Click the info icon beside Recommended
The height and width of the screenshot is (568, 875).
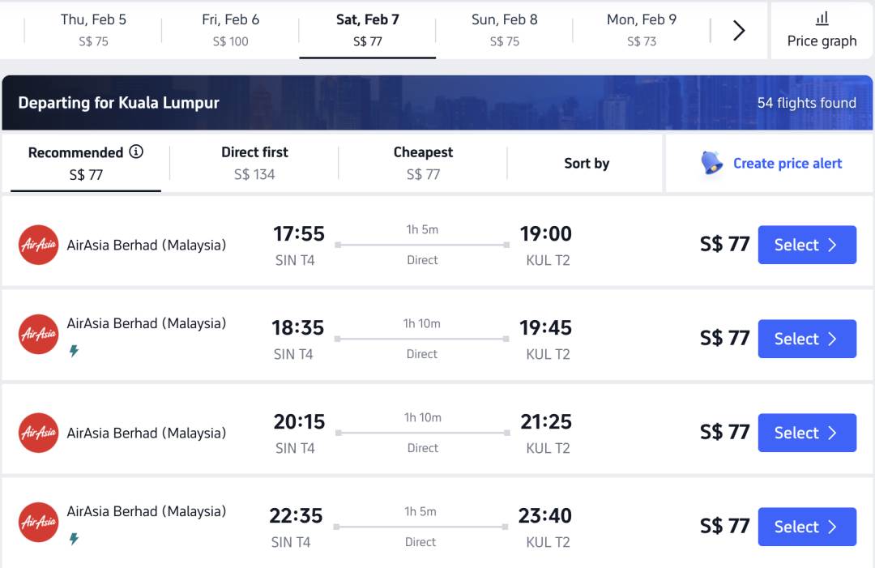136,152
